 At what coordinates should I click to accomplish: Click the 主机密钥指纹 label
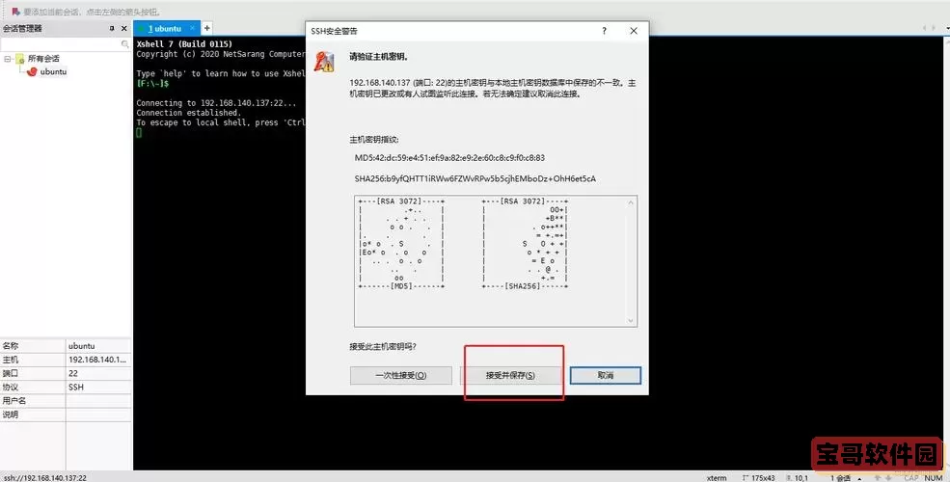click(374, 140)
